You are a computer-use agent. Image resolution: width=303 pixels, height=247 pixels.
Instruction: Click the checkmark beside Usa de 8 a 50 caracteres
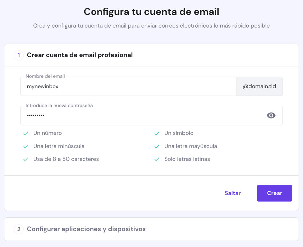pyautogui.click(x=26, y=159)
